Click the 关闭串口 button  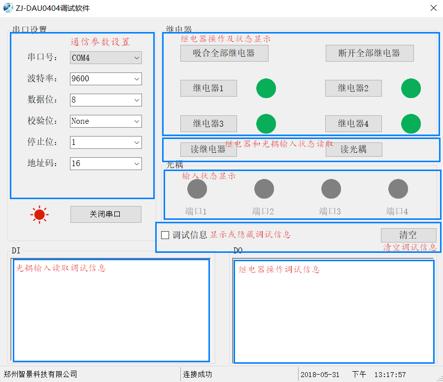[x=105, y=214]
